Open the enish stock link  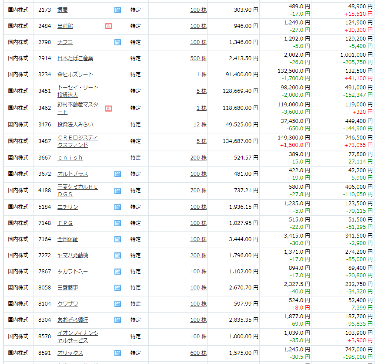[x=70, y=158]
